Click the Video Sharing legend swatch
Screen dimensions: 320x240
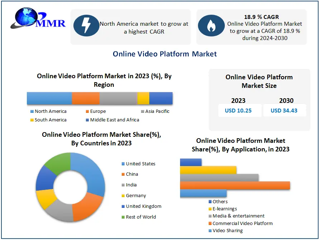coord(210,231)
